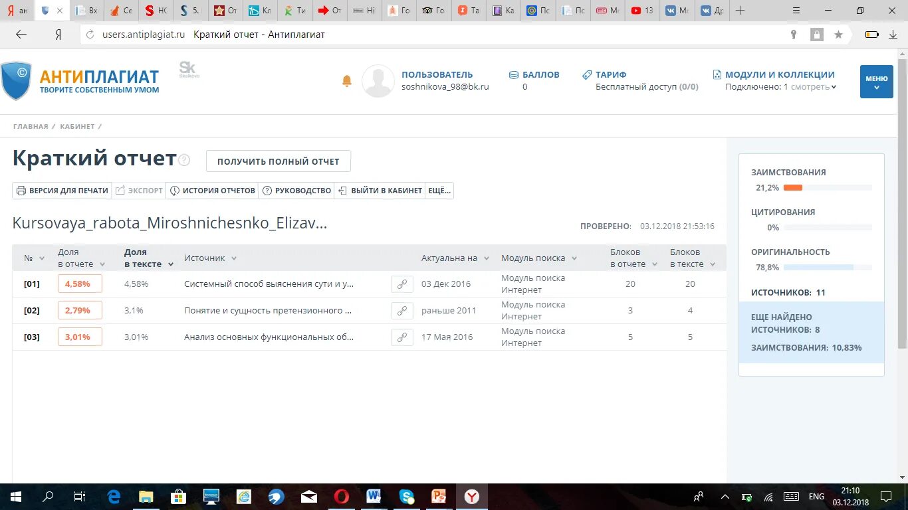Image resolution: width=908 pixels, height=510 pixels.
Task: Open the user profile avatar
Action: tap(378, 81)
